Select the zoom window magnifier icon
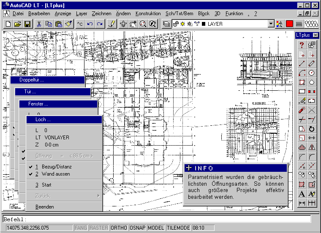Screen dimensions: 321x233 (143, 24)
